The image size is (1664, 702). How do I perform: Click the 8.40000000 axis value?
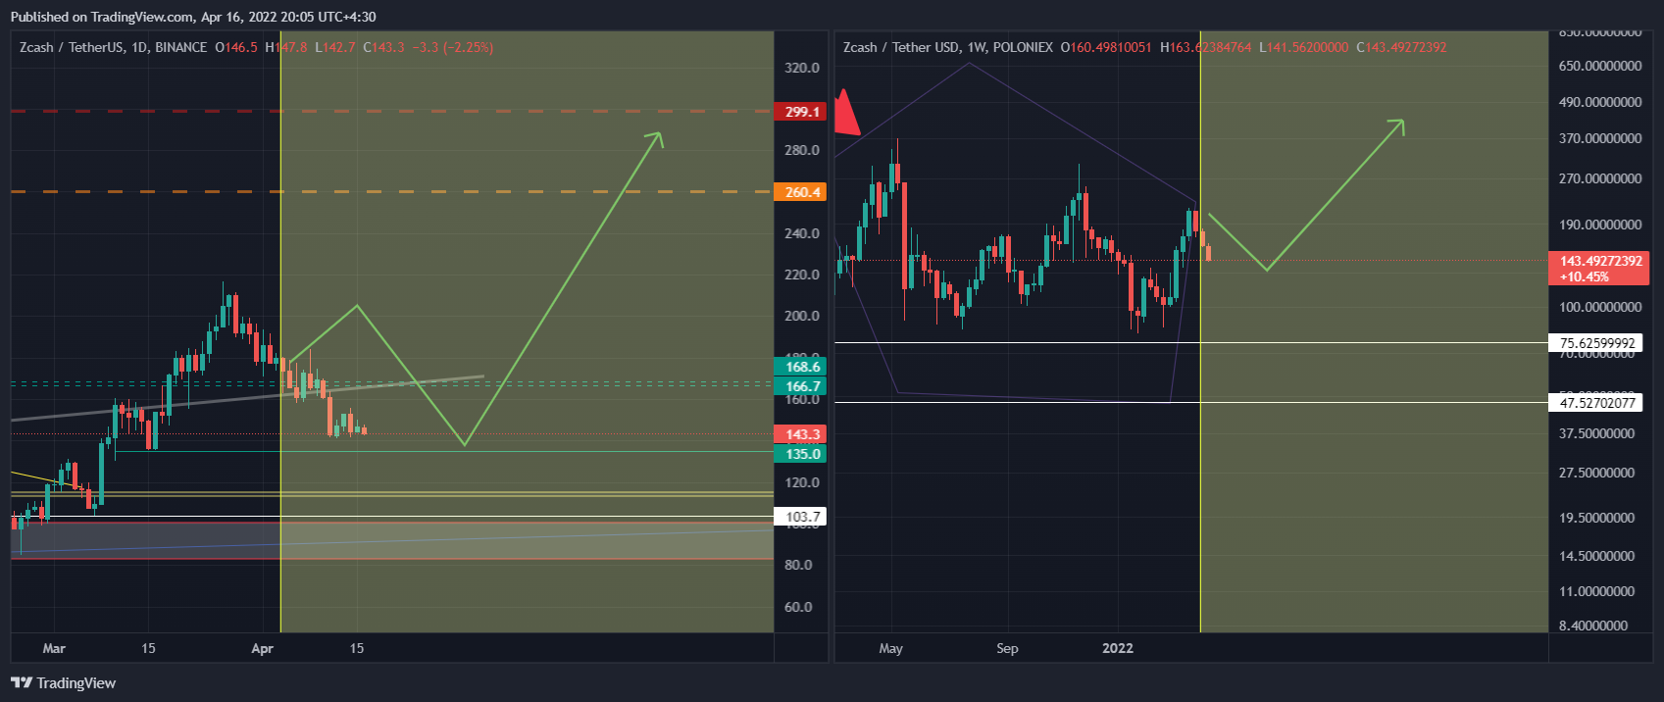coord(1593,626)
